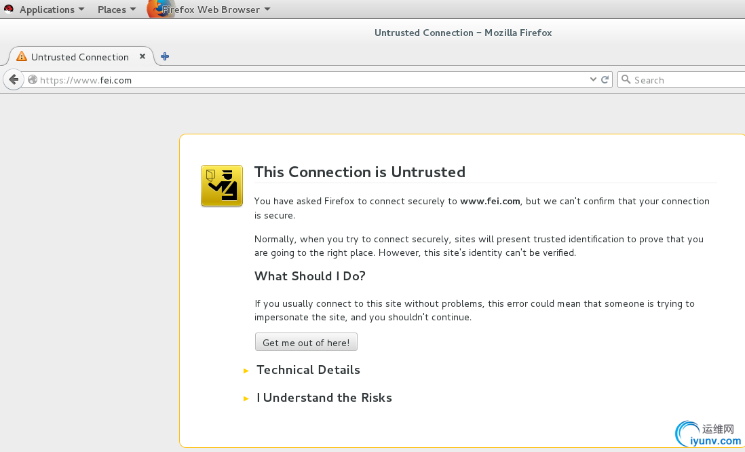Click the search magnifier icon
The width and height of the screenshot is (745, 452).
[x=626, y=80]
